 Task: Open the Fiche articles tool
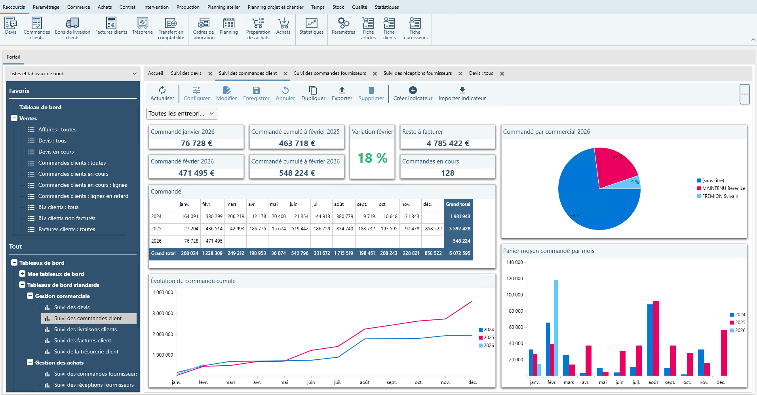tap(368, 27)
